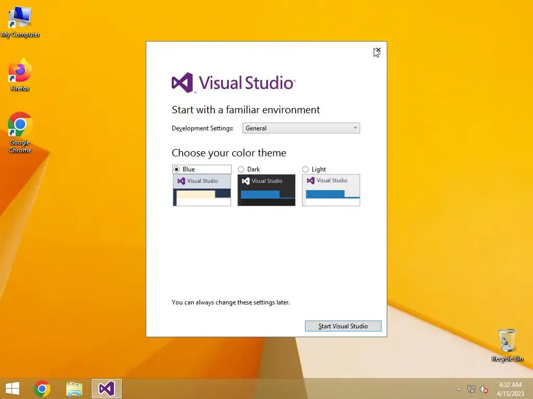Select the Light color theme radio button
Image resolution: width=533 pixels, height=399 pixels.
click(306, 169)
